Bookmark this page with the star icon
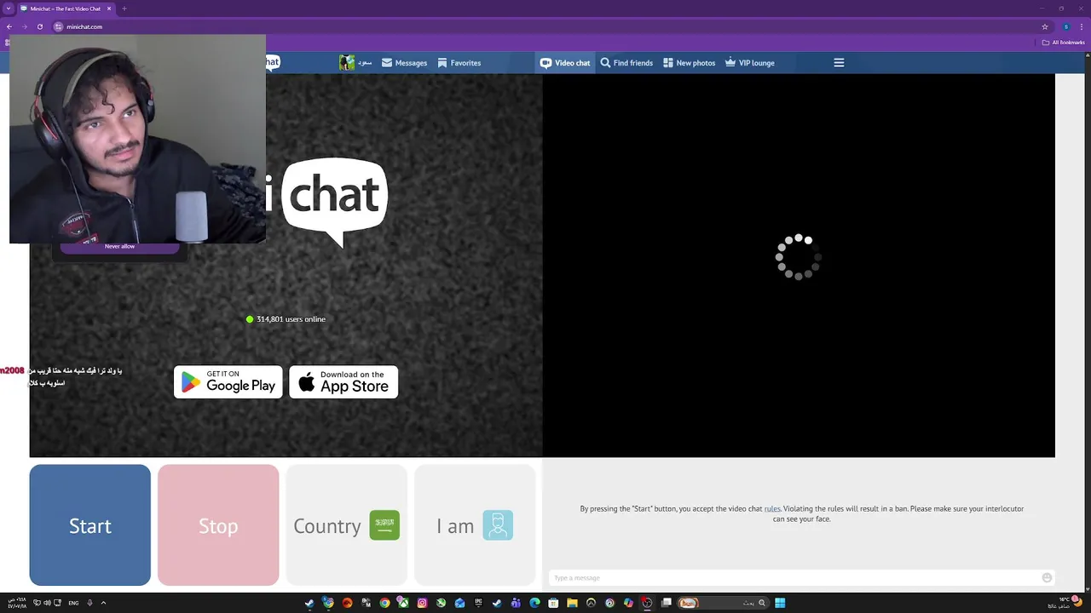 point(1045,26)
